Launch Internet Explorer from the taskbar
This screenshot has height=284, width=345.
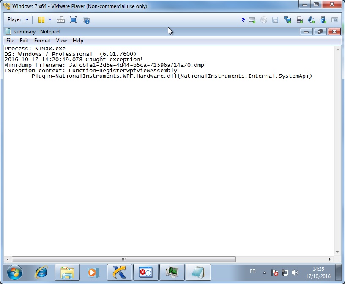(41, 272)
